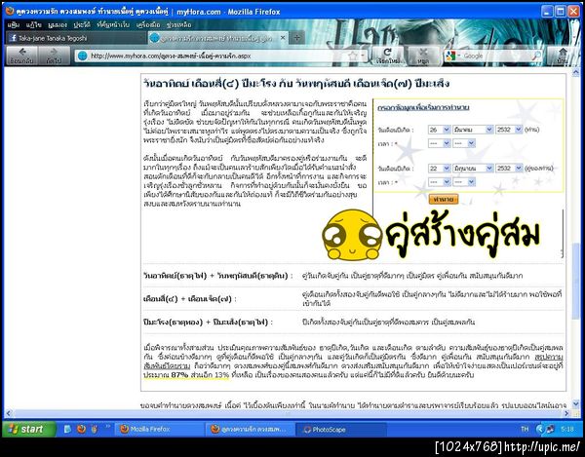585x457 pixels.
Task: Click the Show Desktop quick launch icon
Action: click(x=67, y=429)
